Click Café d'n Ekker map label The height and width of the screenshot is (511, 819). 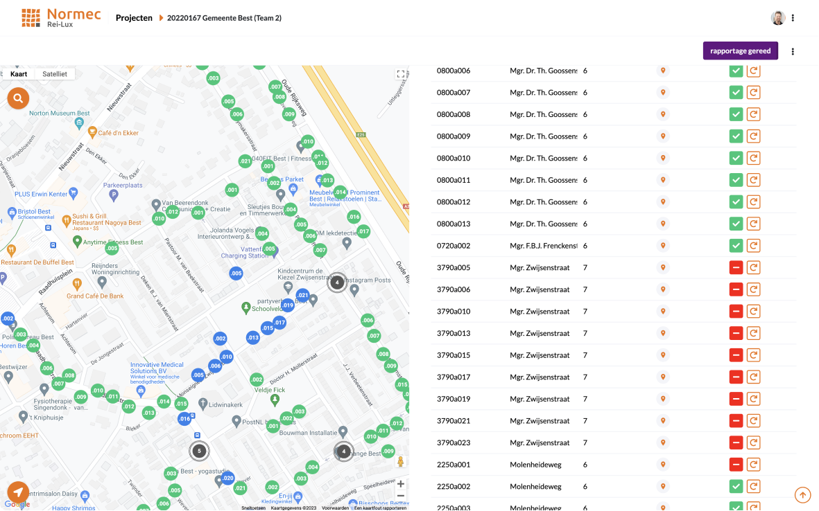coord(118,133)
